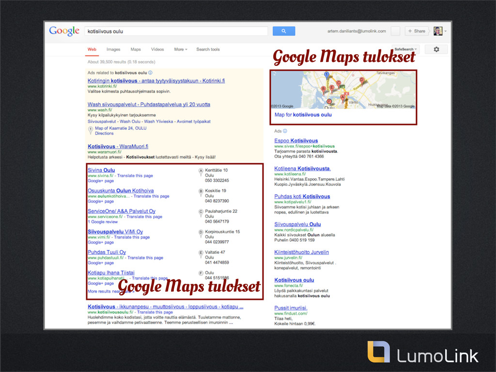Click 1 Google review under ServiceOne
The height and width of the screenshot is (372, 496).
click(x=103, y=222)
